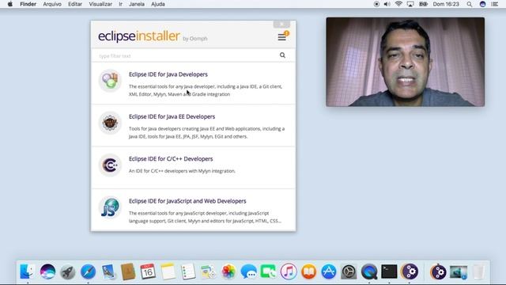Click the JavaScript and Web package icon

point(110,207)
